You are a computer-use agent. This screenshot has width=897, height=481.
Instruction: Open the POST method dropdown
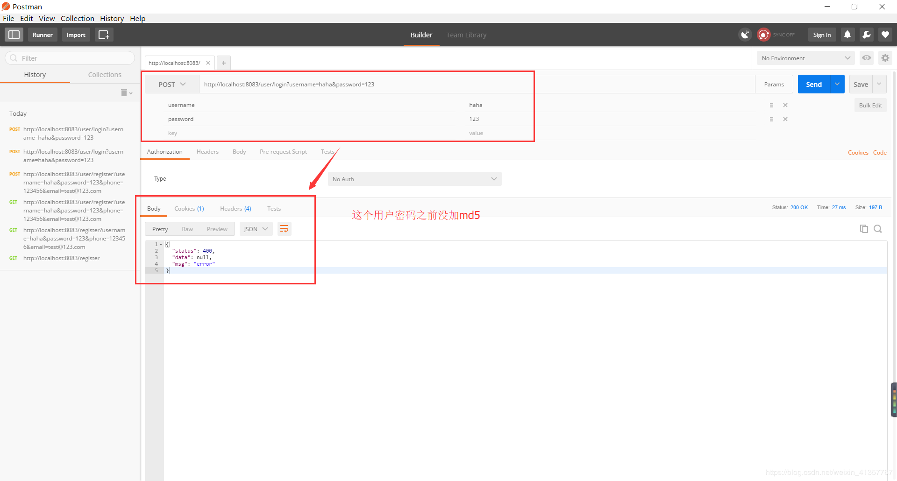pyautogui.click(x=172, y=85)
